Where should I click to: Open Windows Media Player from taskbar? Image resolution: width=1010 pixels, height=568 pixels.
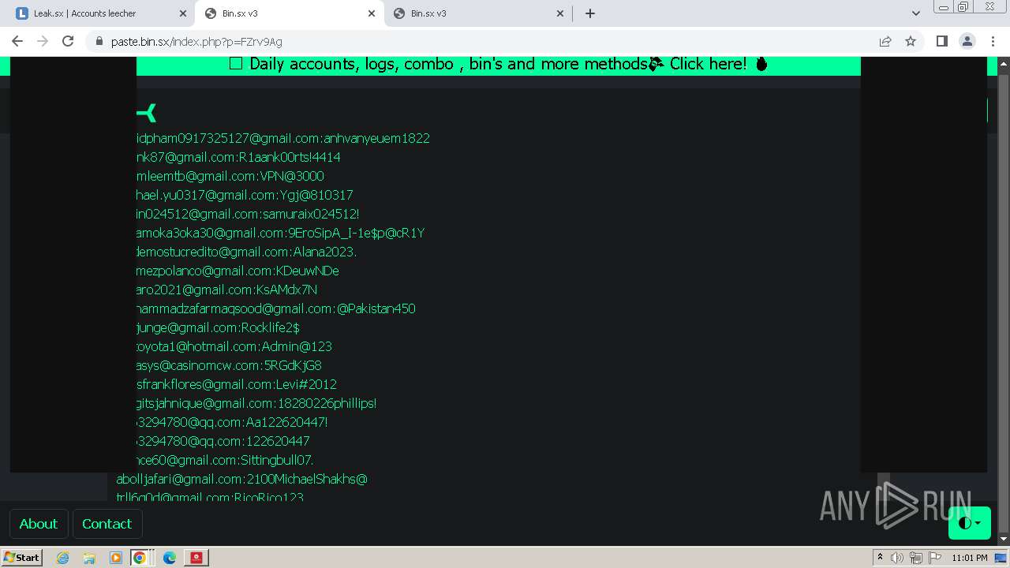pos(115,558)
